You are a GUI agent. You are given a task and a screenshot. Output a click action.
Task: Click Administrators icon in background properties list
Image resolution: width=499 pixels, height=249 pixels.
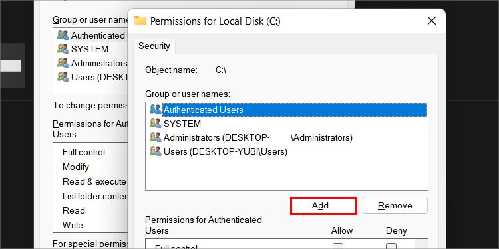(63, 63)
